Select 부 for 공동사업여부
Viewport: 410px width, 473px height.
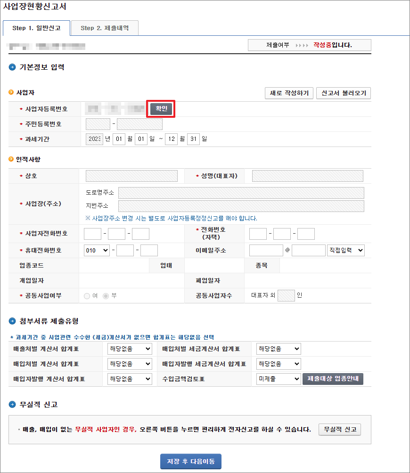pyautogui.click(x=106, y=296)
